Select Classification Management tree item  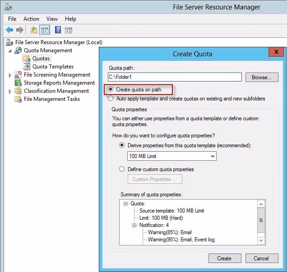coord(56,91)
